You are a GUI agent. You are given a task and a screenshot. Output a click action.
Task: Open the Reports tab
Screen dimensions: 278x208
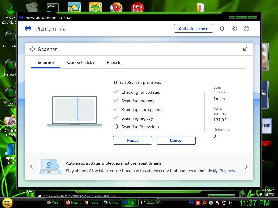(114, 63)
